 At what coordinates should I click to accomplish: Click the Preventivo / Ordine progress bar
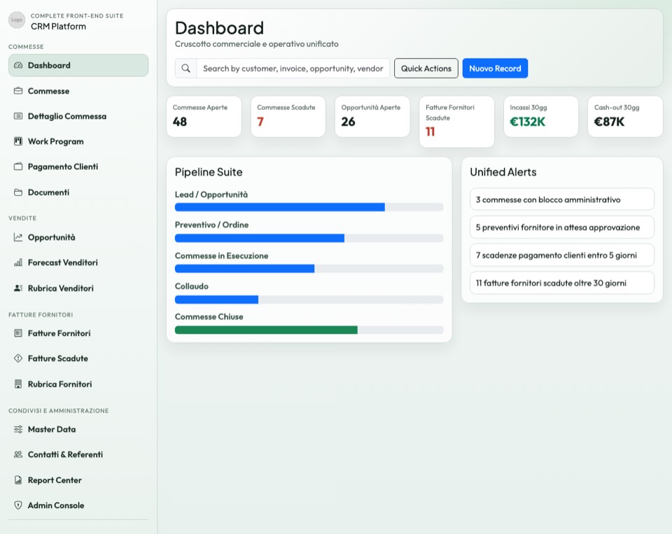(309, 238)
